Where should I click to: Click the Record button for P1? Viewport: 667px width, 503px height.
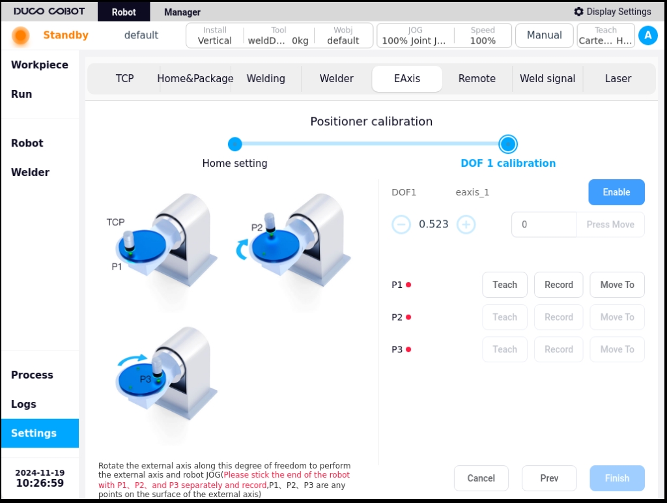pos(558,285)
